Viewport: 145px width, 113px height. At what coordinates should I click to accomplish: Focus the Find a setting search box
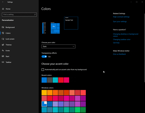tap(19, 15)
